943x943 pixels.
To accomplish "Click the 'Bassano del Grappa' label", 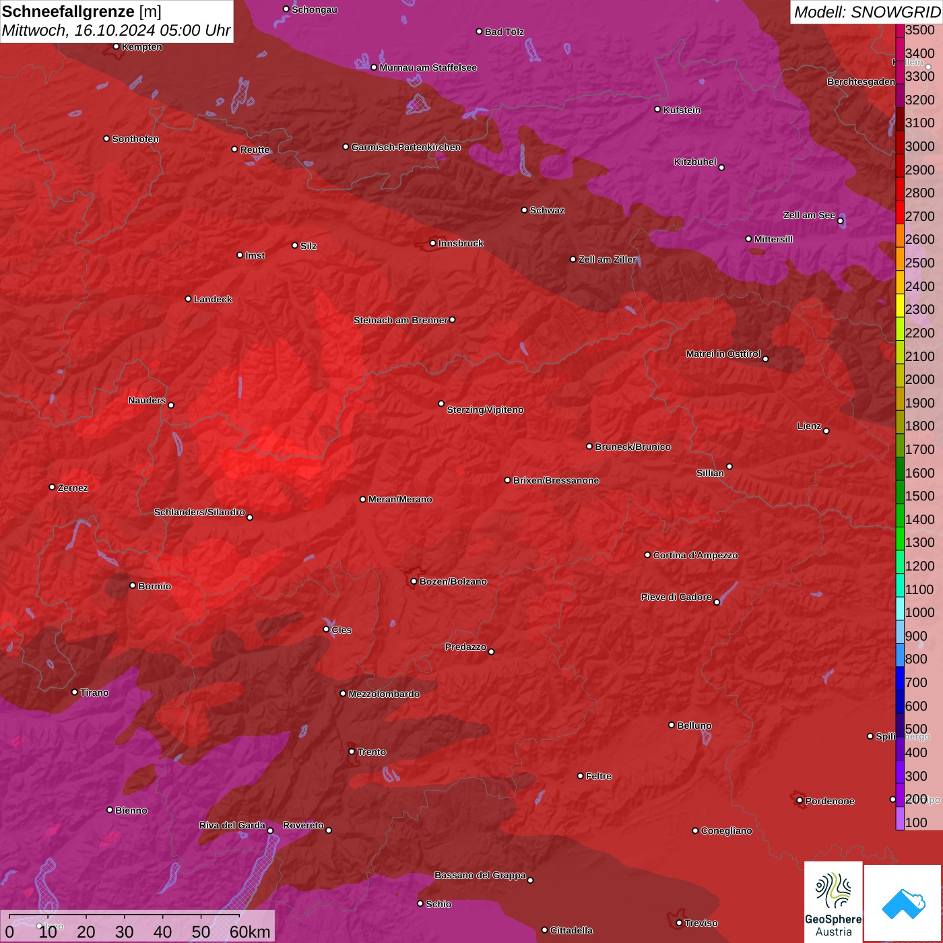I will click(x=480, y=875).
